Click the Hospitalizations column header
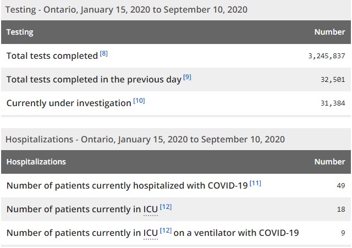 36,162
